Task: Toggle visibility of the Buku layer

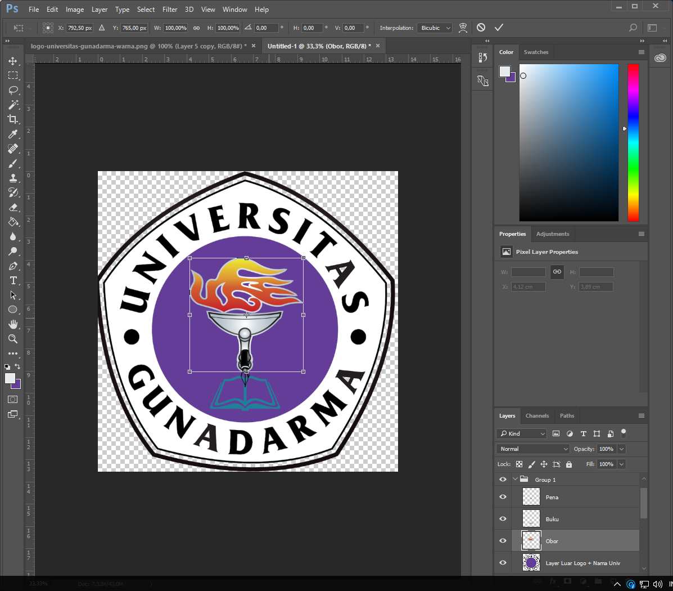Action: pyautogui.click(x=503, y=518)
